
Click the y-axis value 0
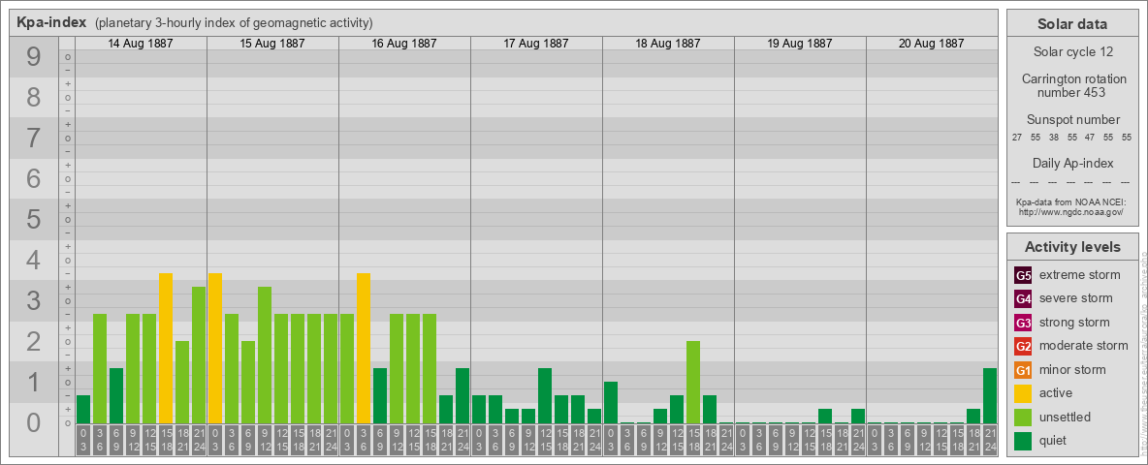click(x=34, y=421)
